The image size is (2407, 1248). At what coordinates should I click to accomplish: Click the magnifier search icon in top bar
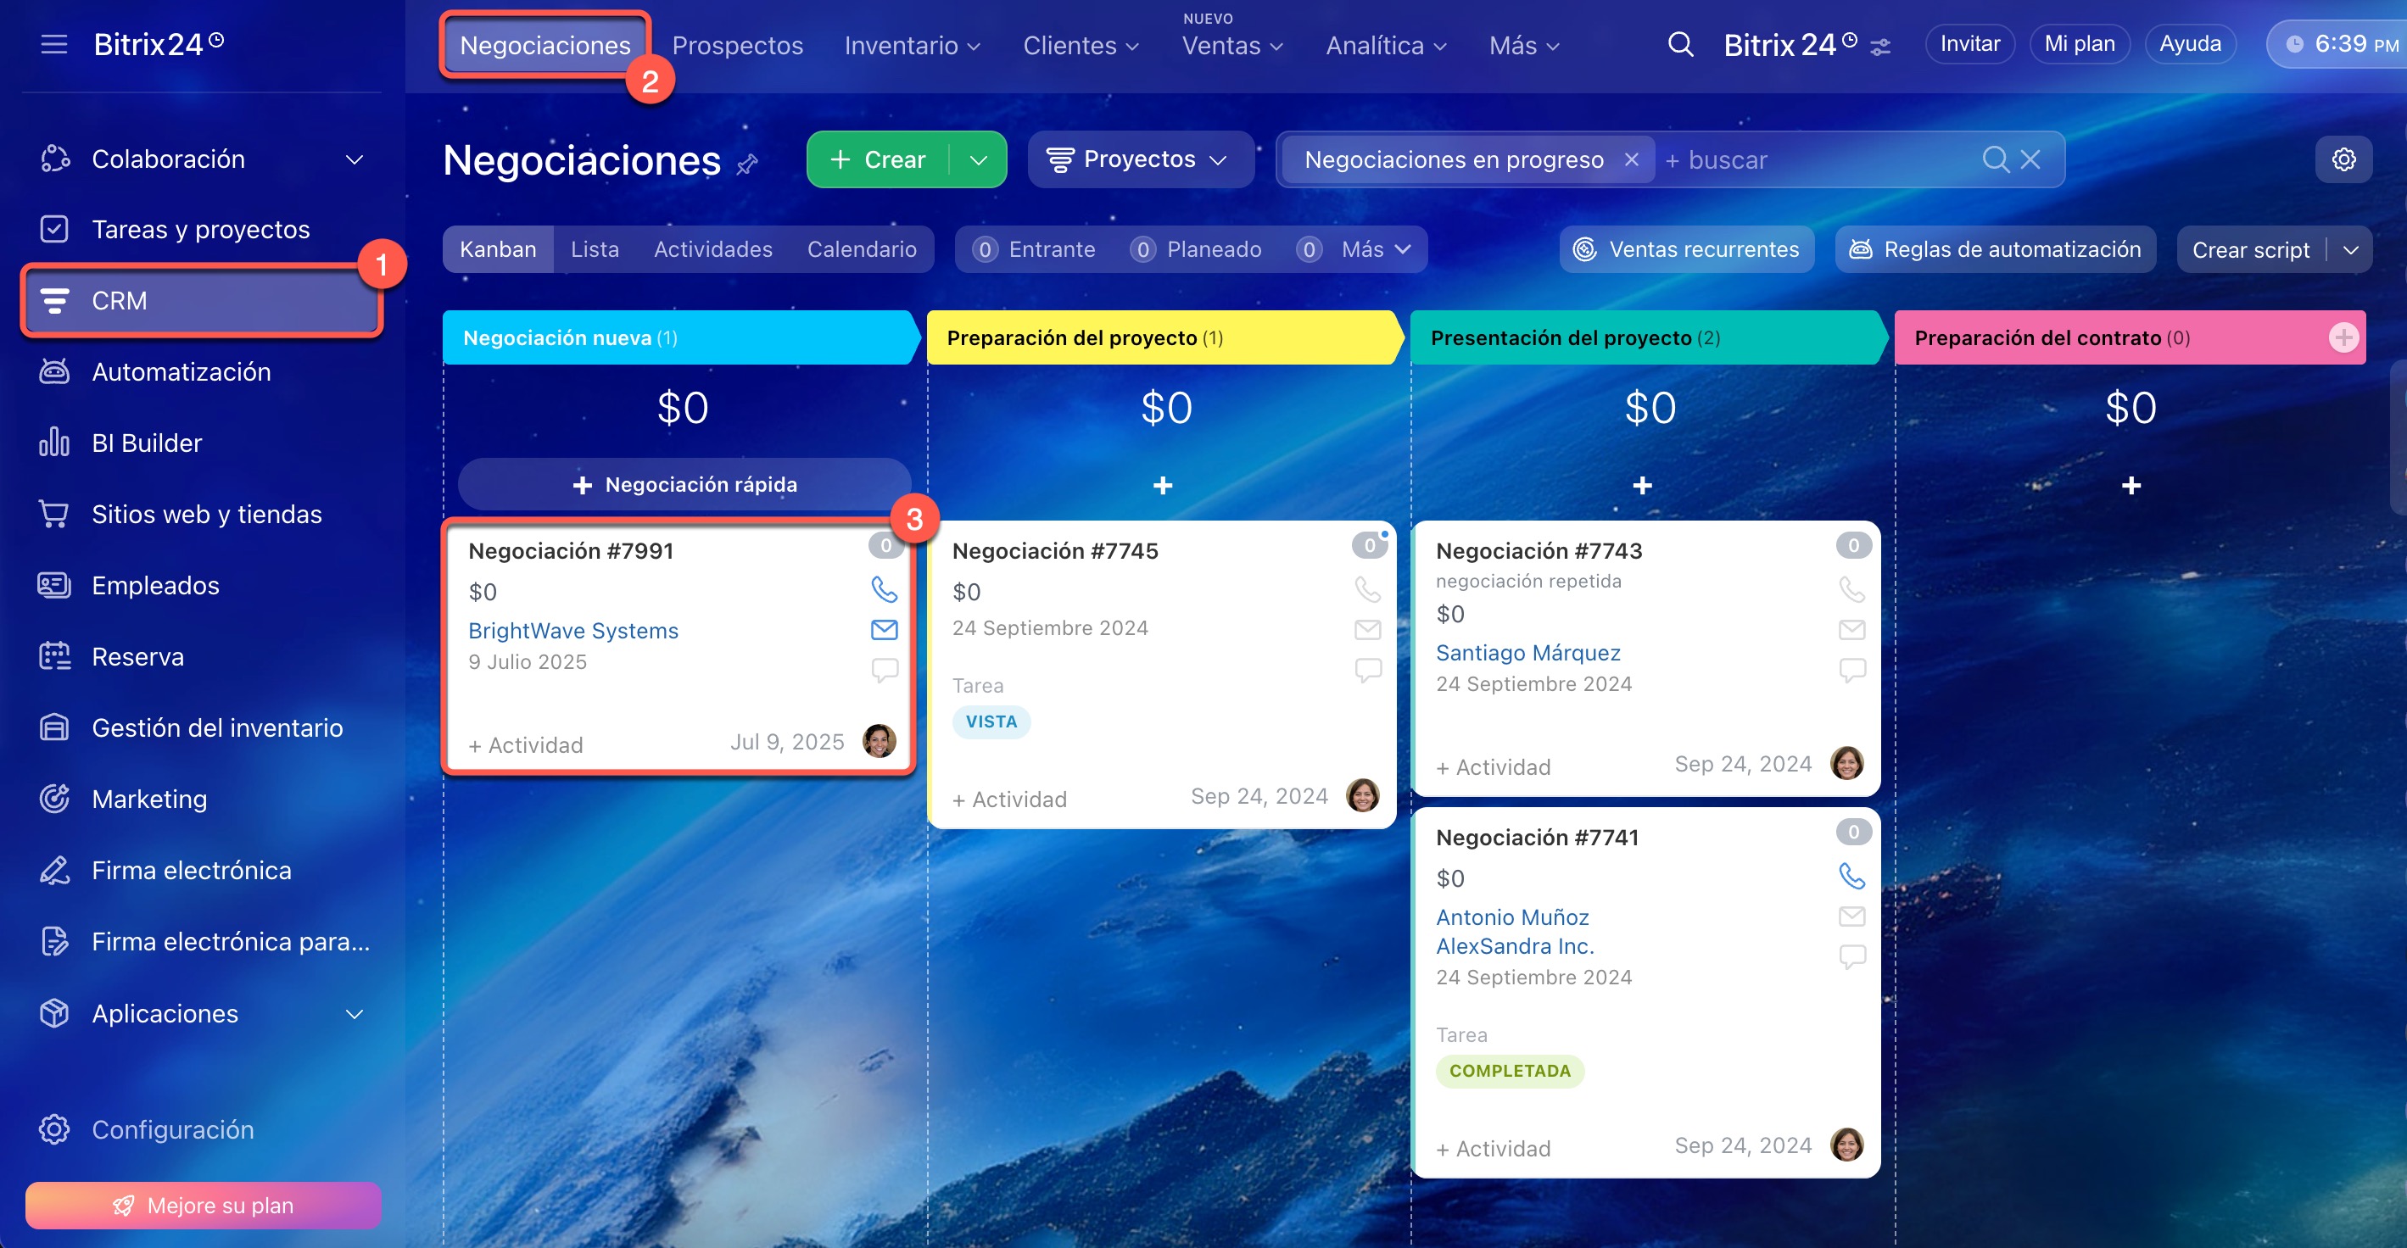pos(1680,44)
